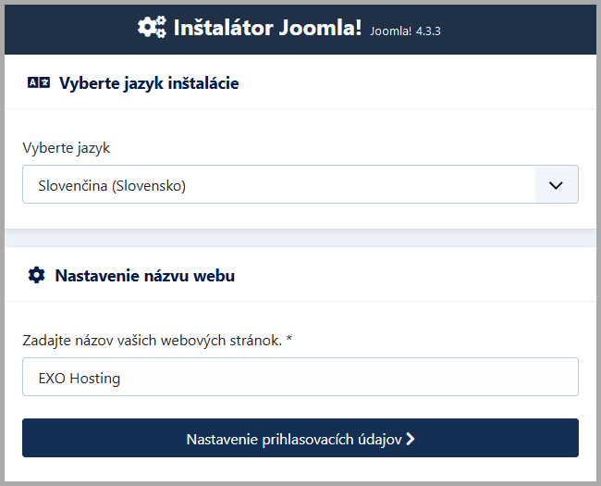Screen dimensions: 601x486
Task: Click the Inštalátor Joomla! title
Action: coord(267,28)
